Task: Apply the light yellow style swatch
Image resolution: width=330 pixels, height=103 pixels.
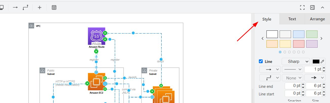Action: pos(285,44)
